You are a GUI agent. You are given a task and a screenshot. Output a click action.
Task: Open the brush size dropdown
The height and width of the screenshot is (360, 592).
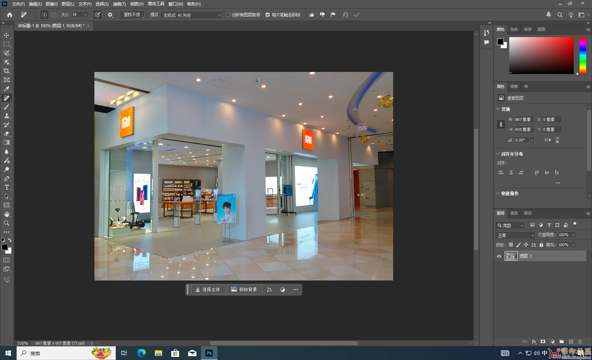tap(86, 14)
